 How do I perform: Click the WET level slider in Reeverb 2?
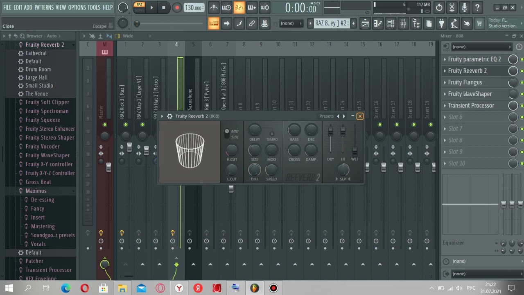pos(355,151)
